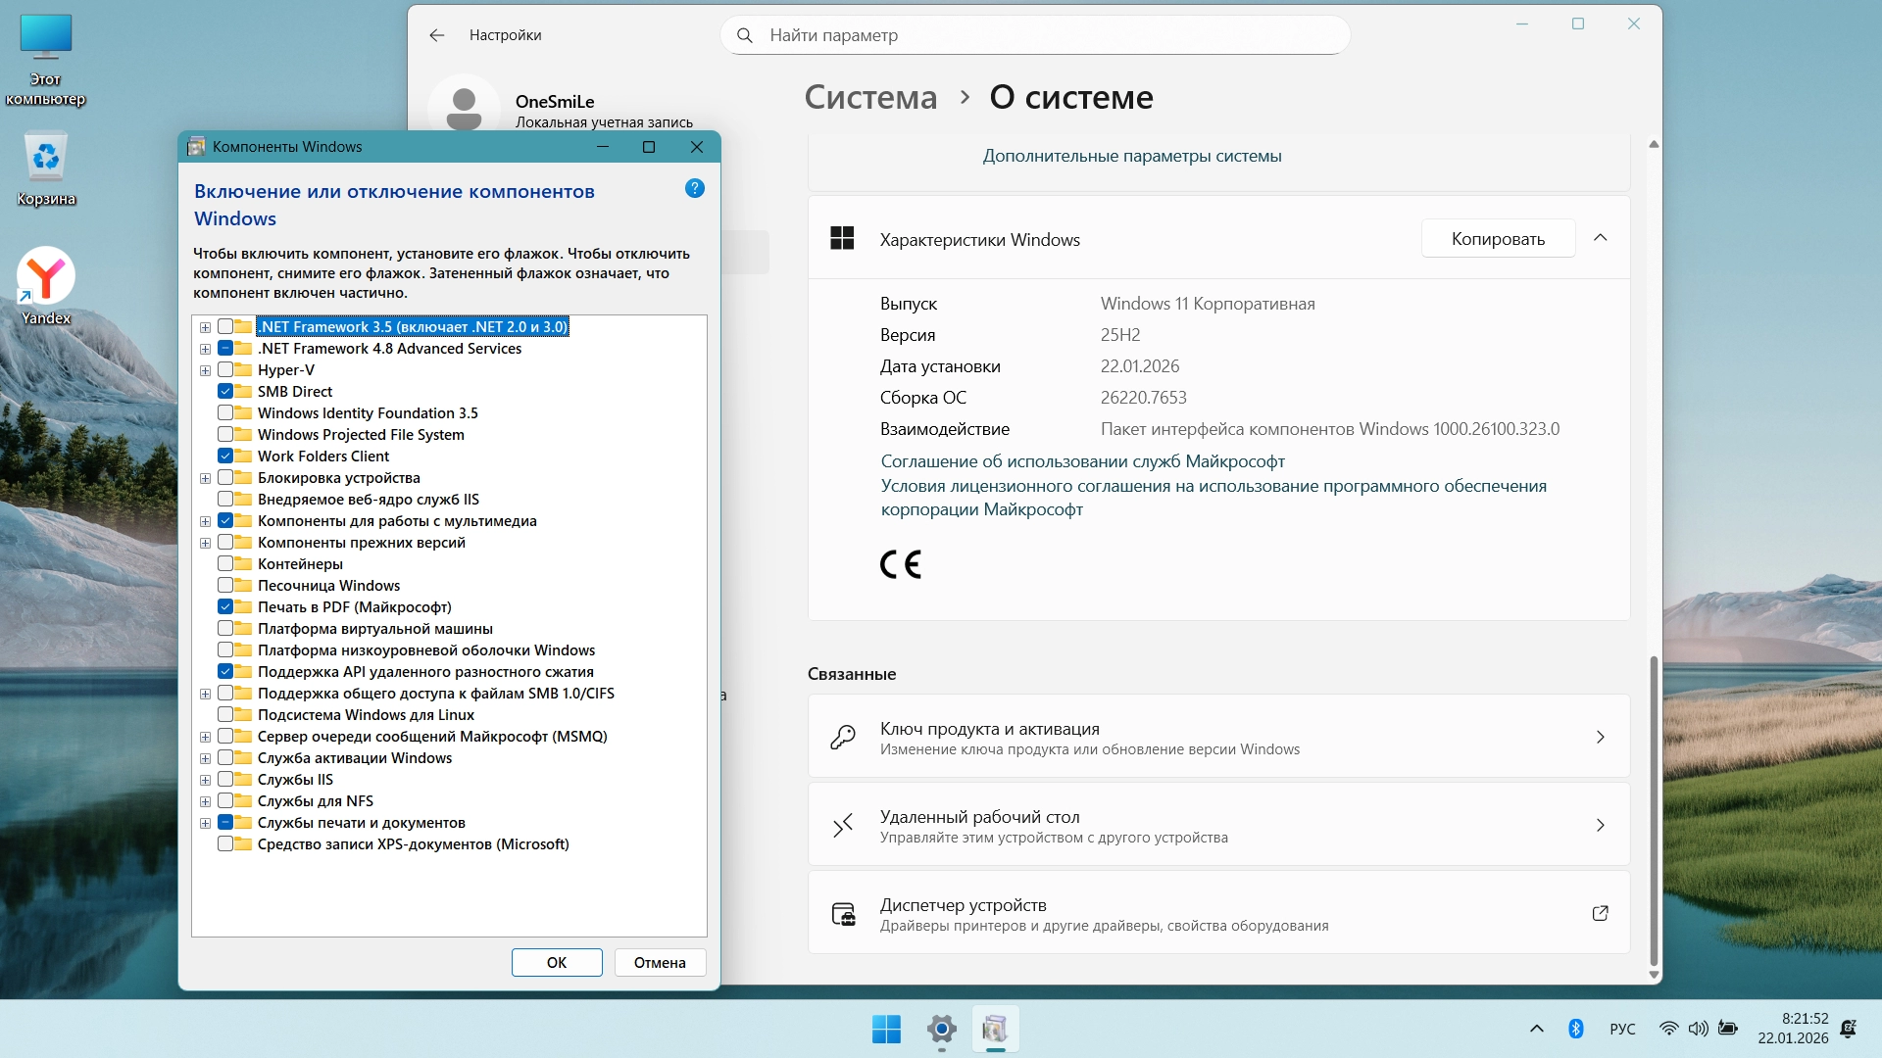Click Система in the breadcrumb
The width and height of the screenshot is (1882, 1058).
click(870, 97)
